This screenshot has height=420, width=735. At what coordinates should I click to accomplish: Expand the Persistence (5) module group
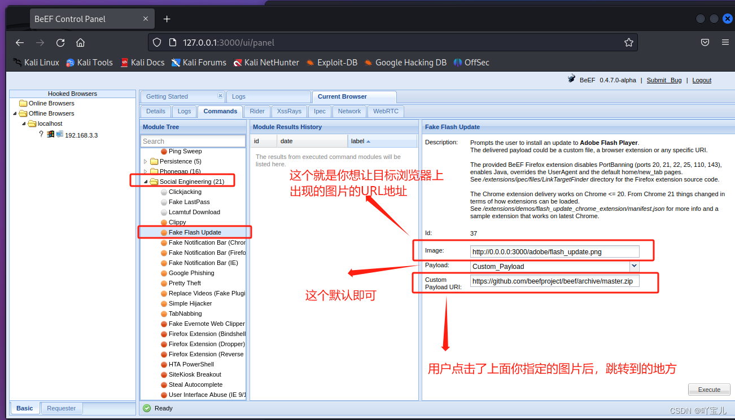[x=146, y=161]
